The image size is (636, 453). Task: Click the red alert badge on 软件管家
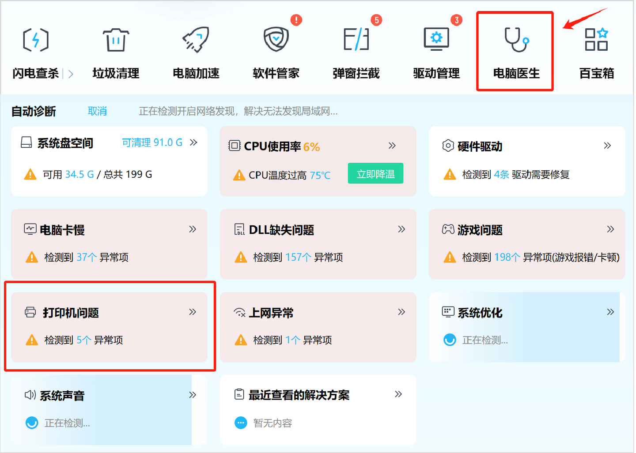[296, 20]
